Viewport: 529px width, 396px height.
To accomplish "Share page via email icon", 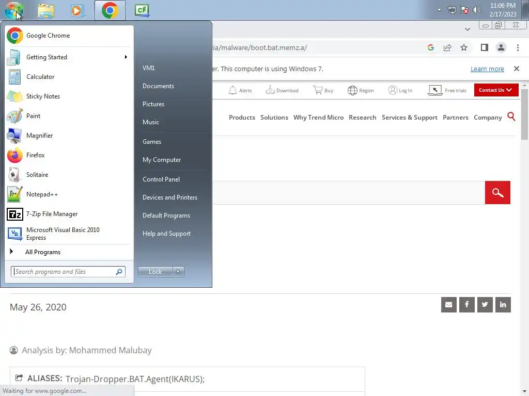I will (x=449, y=305).
